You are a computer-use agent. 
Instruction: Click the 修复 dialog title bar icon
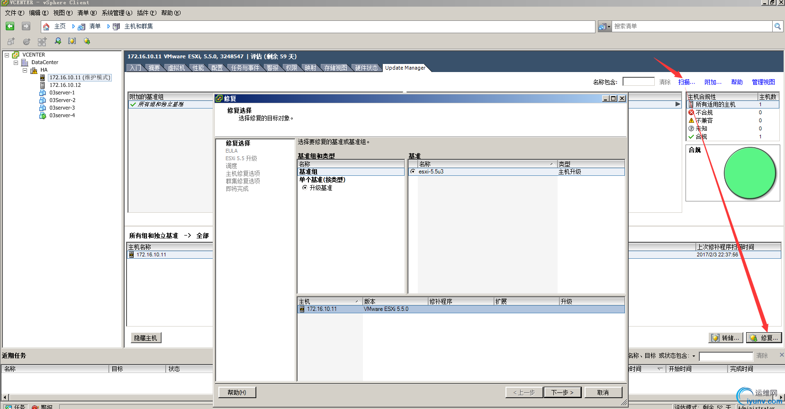(219, 99)
